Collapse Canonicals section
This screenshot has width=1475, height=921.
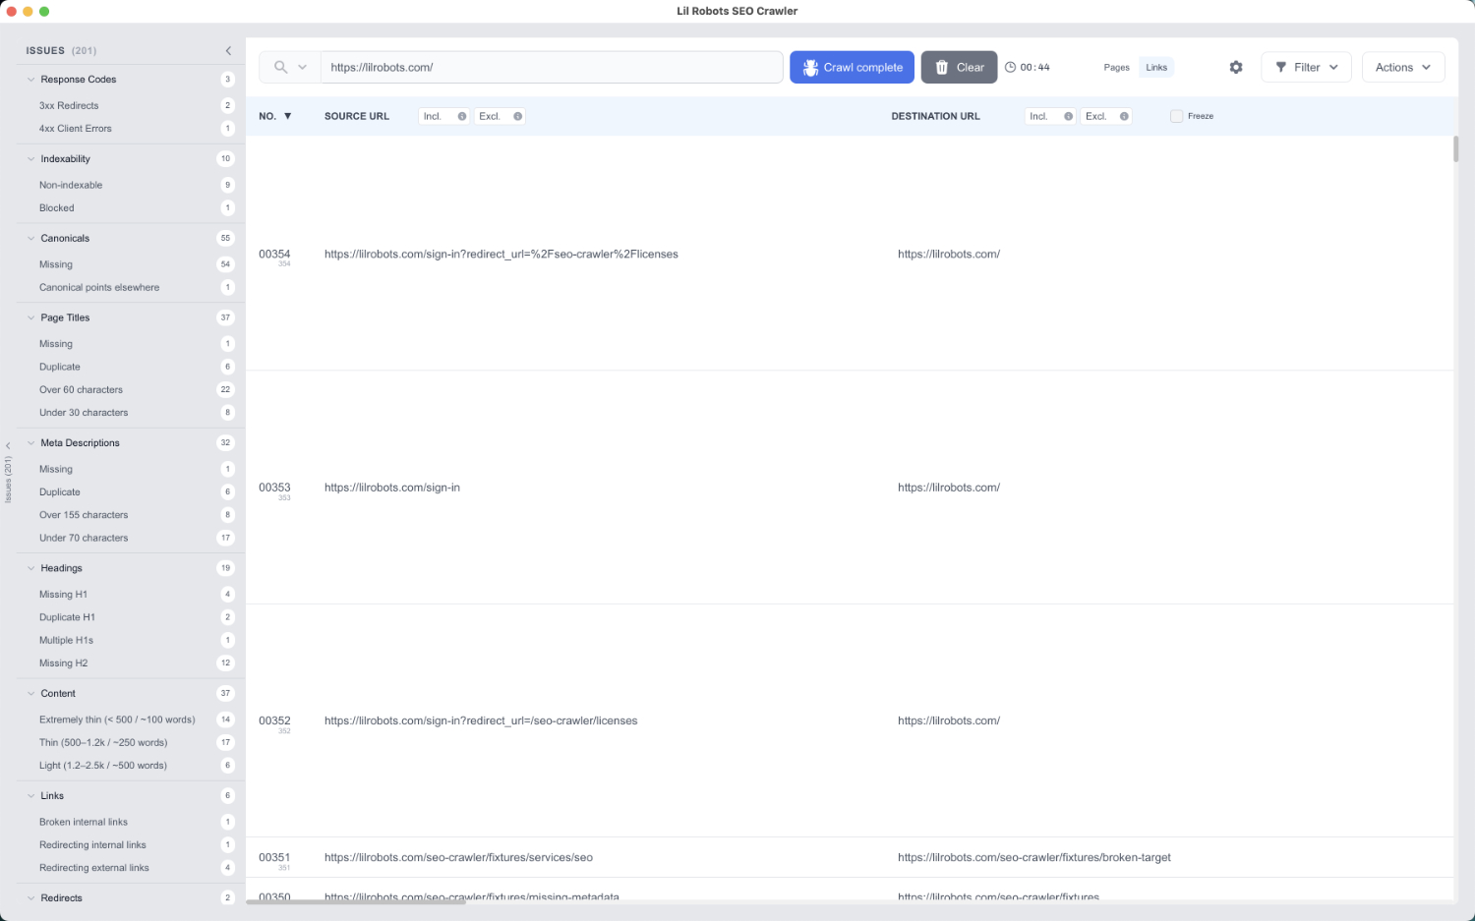click(31, 239)
